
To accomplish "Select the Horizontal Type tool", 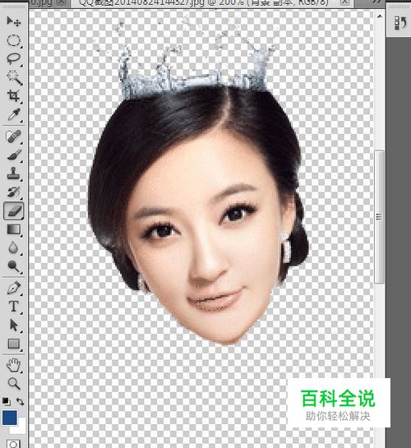I will point(13,307).
